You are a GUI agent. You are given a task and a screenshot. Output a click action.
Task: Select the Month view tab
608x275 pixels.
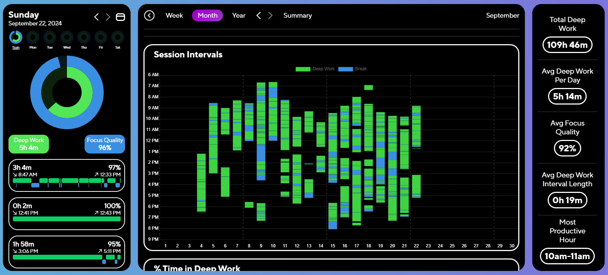coord(207,15)
